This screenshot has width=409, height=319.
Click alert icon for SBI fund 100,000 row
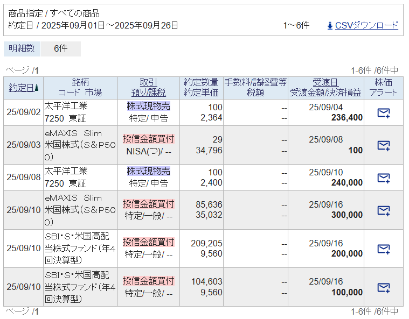click(x=383, y=287)
